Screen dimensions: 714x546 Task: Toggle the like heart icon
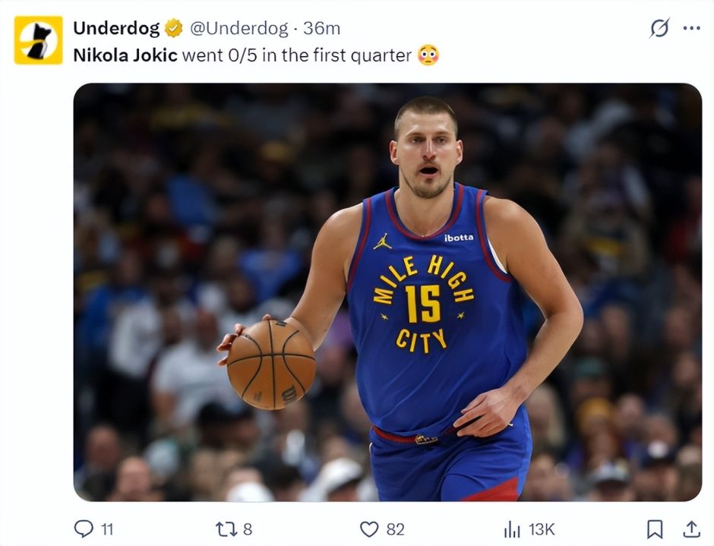pos(369,529)
